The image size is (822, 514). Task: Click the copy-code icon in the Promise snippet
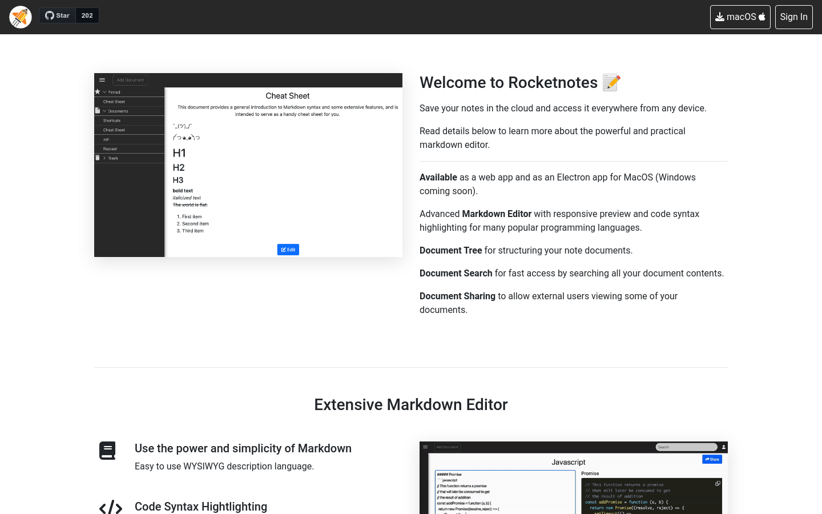click(718, 483)
